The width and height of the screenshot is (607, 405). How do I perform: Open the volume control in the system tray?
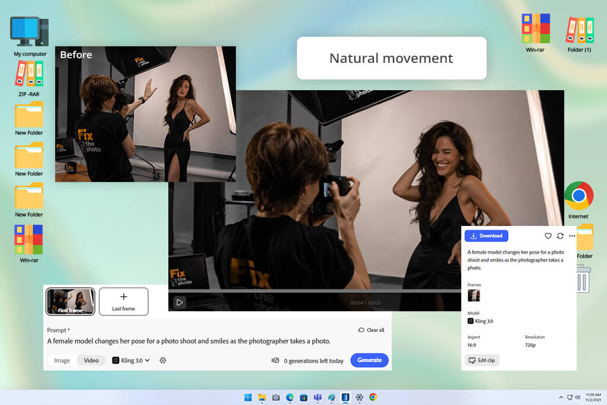577,397
